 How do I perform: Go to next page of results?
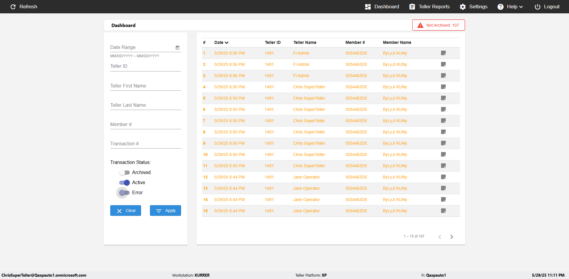coord(452,237)
